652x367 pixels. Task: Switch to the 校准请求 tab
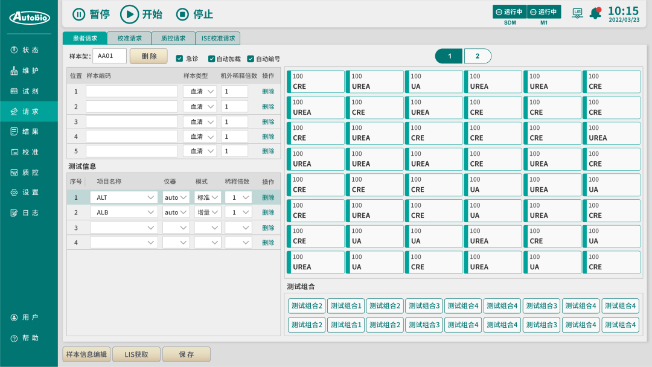click(x=129, y=38)
